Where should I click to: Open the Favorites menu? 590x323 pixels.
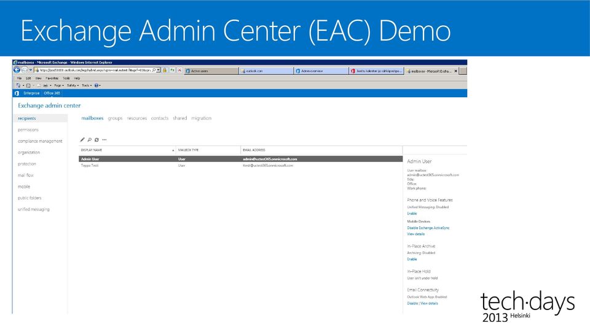pos(52,78)
